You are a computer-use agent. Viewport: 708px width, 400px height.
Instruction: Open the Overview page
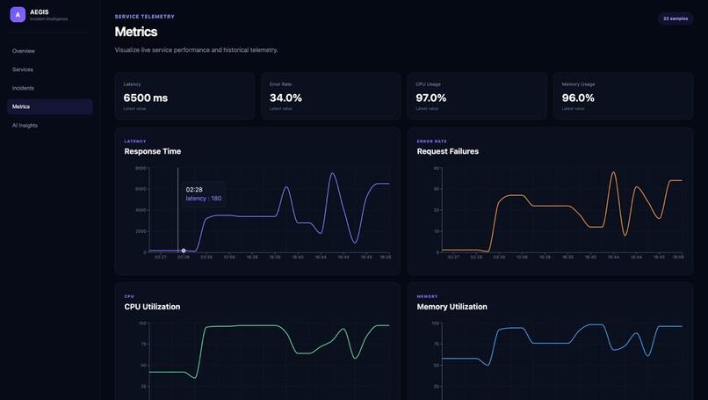[x=24, y=51]
